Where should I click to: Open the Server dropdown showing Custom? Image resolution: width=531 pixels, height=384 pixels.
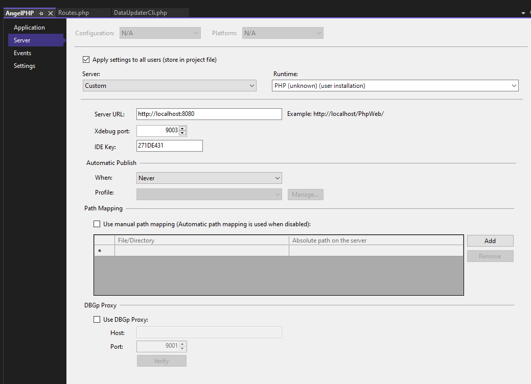pos(169,86)
